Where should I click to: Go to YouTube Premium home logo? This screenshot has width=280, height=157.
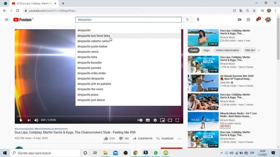pos(23,20)
